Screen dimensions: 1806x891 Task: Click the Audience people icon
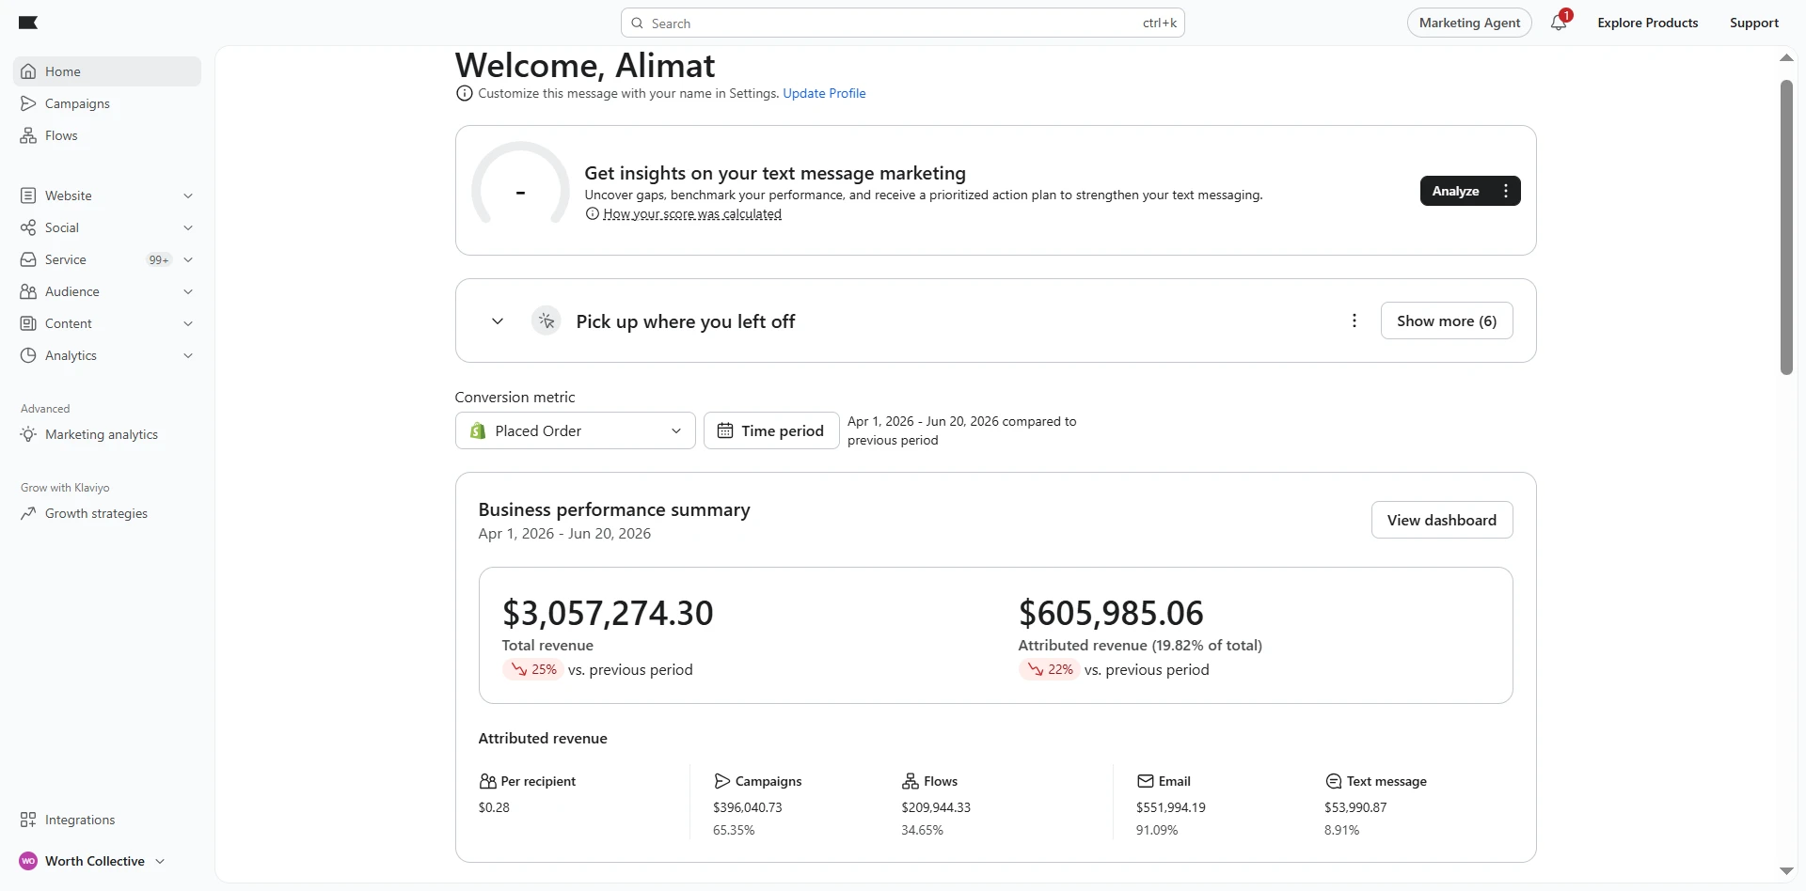tap(28, 291)
